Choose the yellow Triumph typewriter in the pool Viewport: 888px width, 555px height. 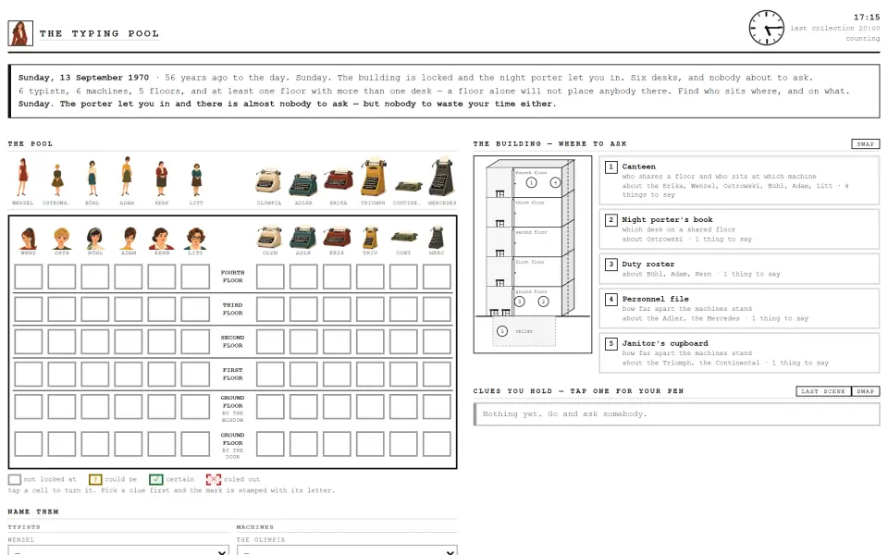coord(373,178)
